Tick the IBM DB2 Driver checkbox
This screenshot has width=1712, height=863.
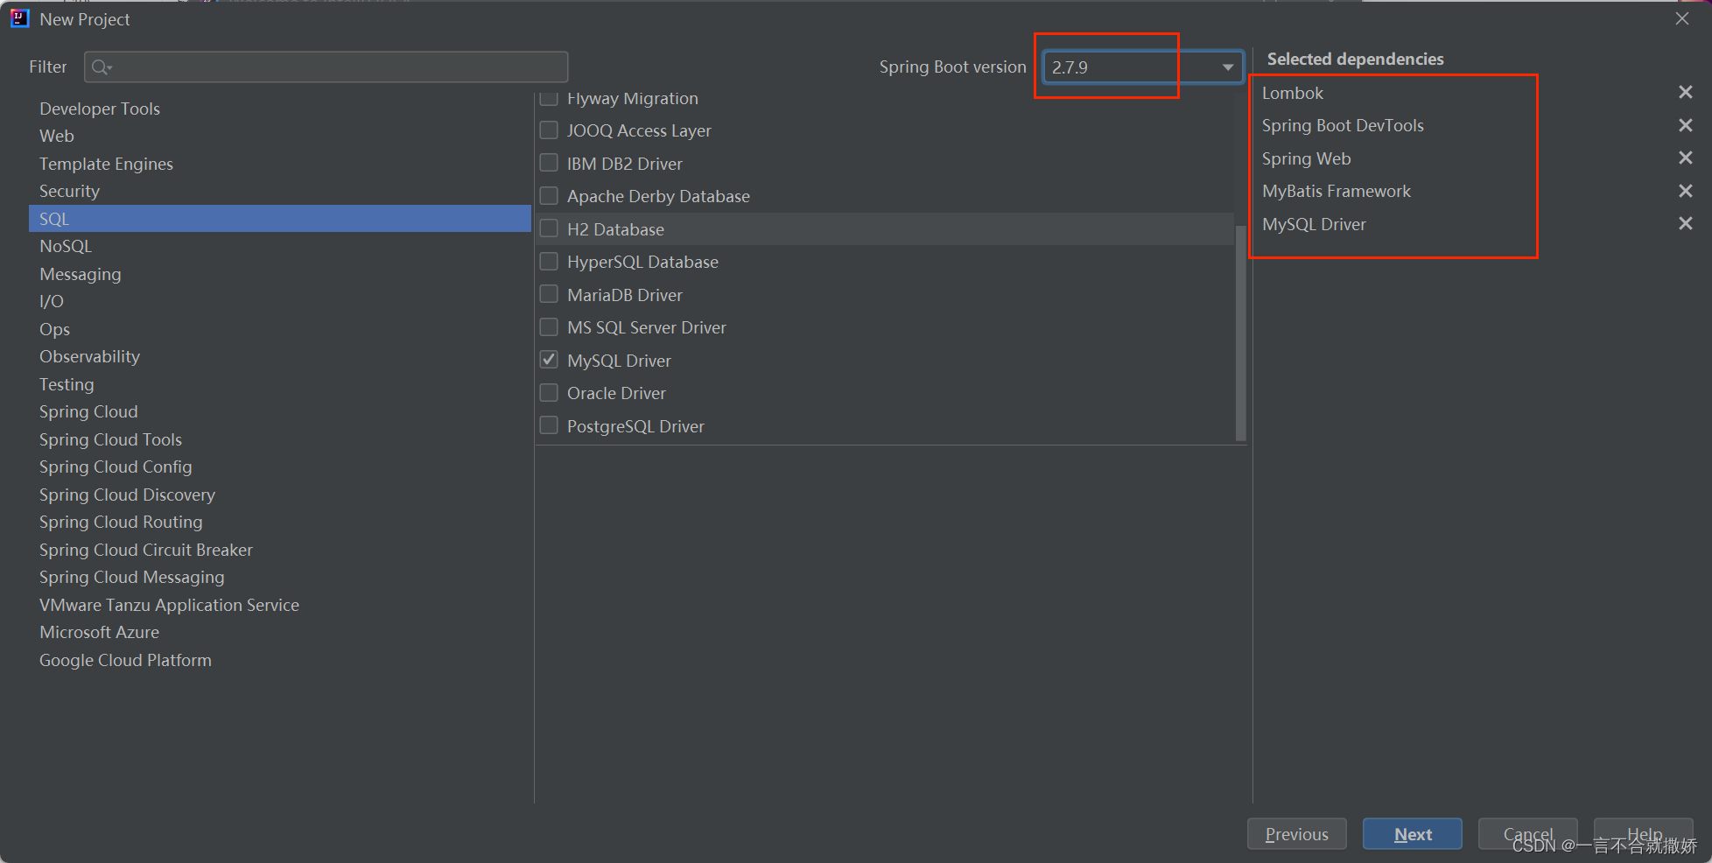[549, 163]
